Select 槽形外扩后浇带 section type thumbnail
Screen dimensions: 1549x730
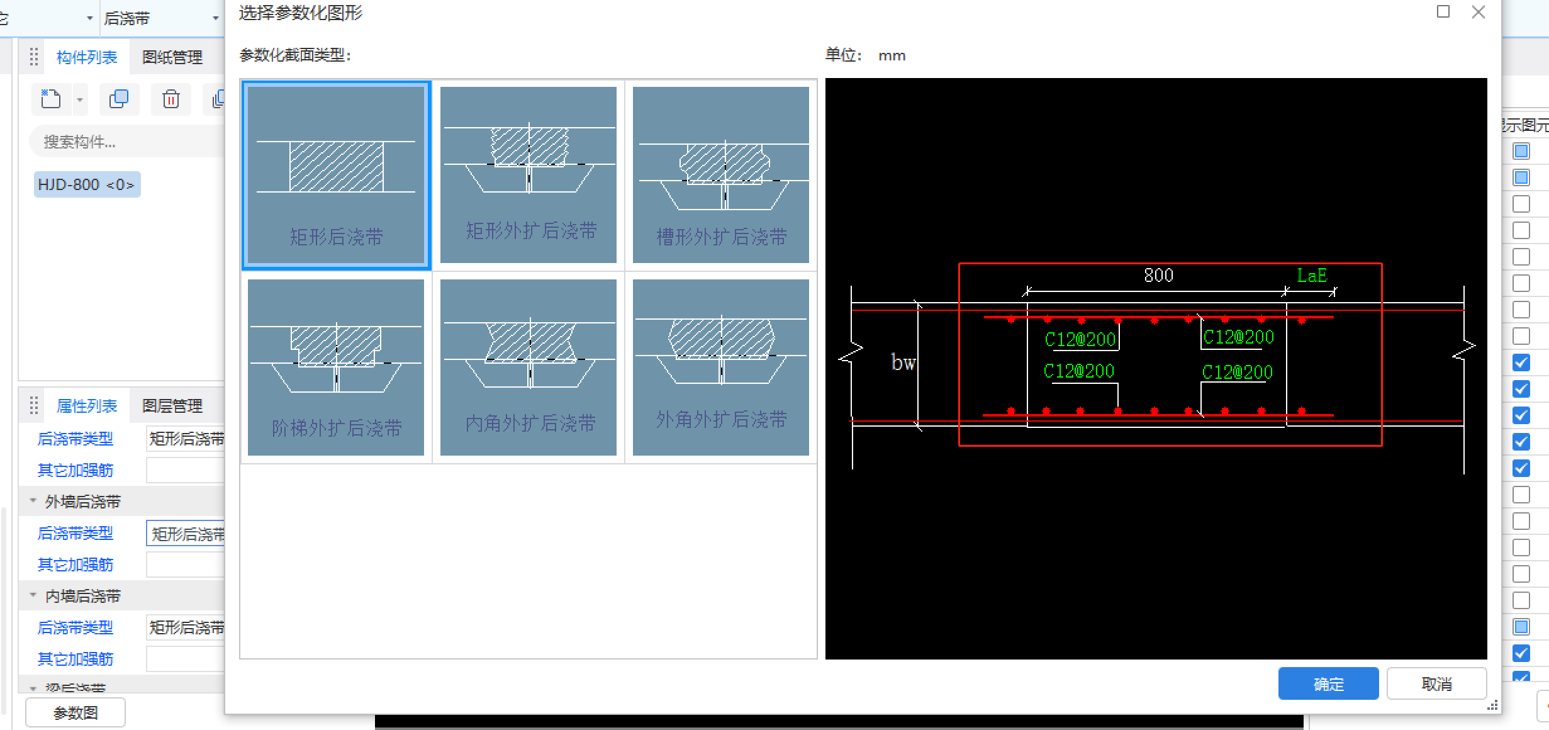tap(721, 175)
